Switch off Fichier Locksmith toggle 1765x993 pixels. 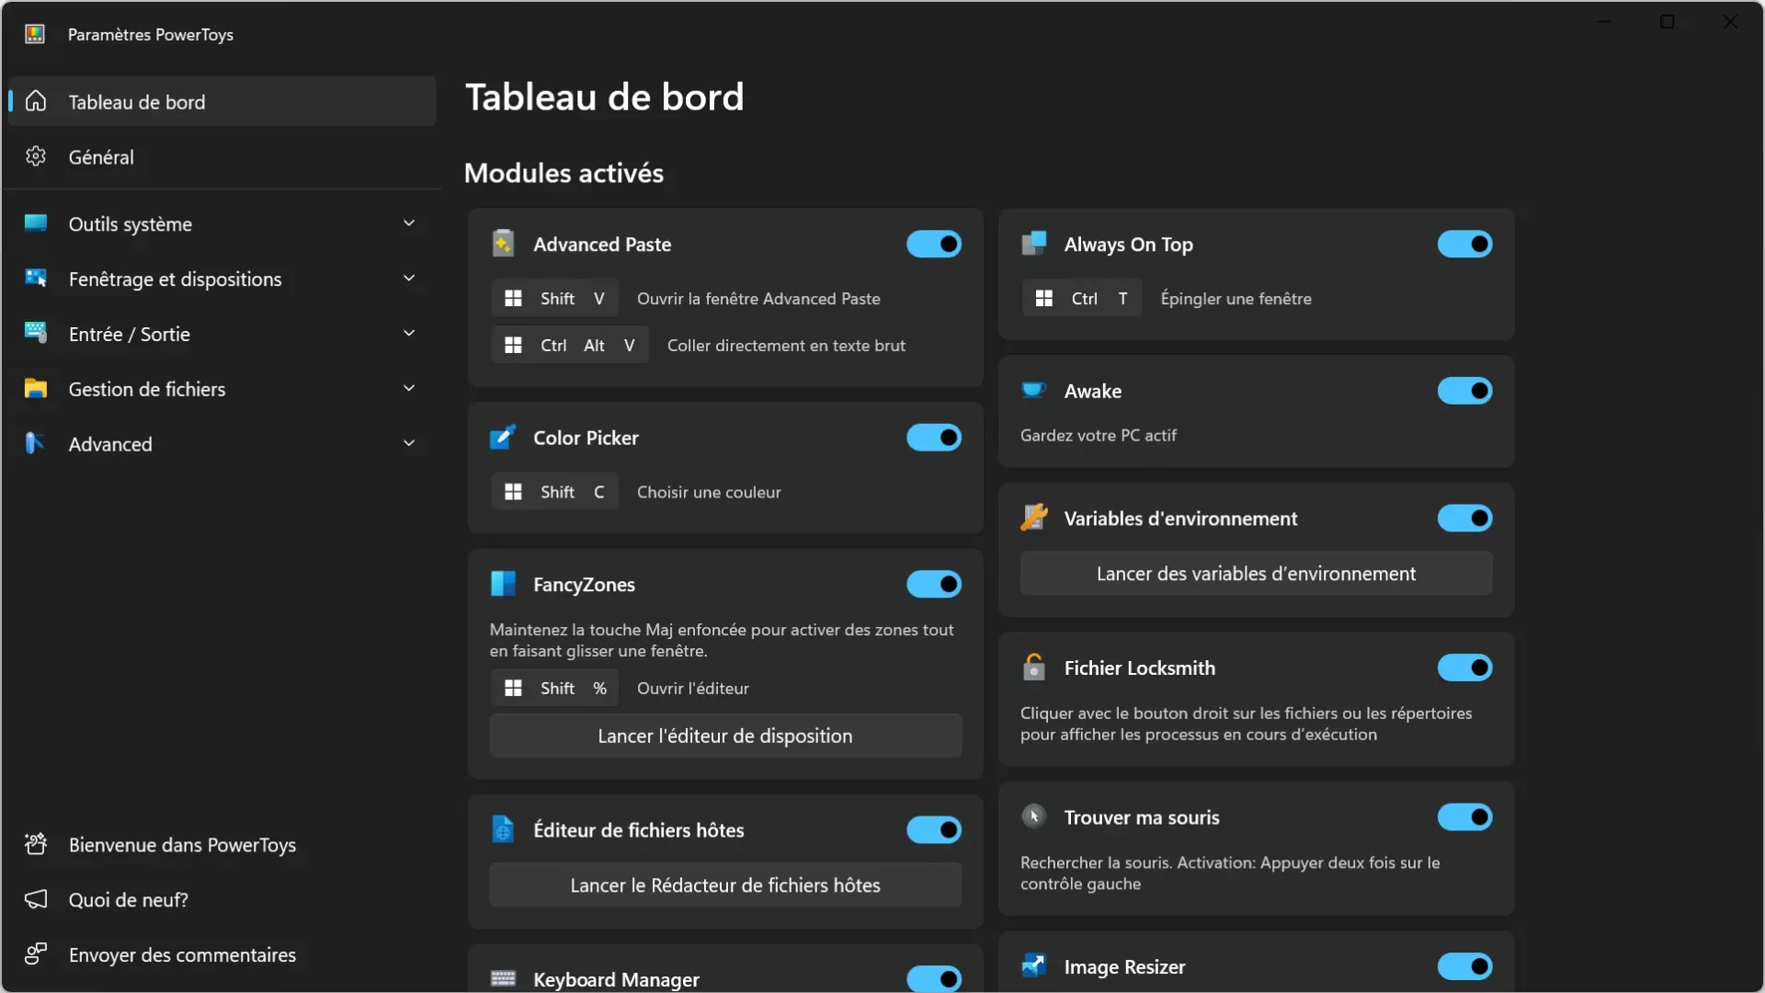tap(1465, 668)
